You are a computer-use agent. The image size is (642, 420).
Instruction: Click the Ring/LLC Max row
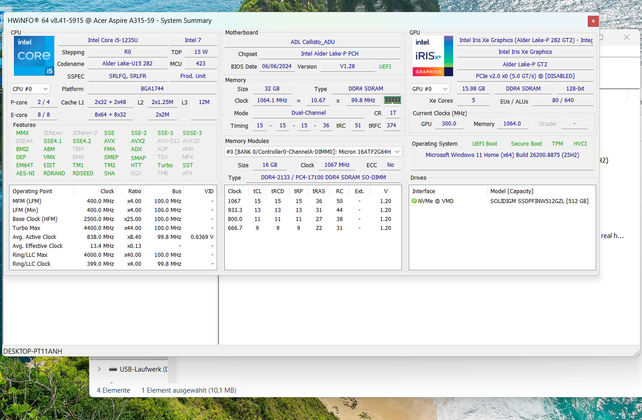[113, 255]
